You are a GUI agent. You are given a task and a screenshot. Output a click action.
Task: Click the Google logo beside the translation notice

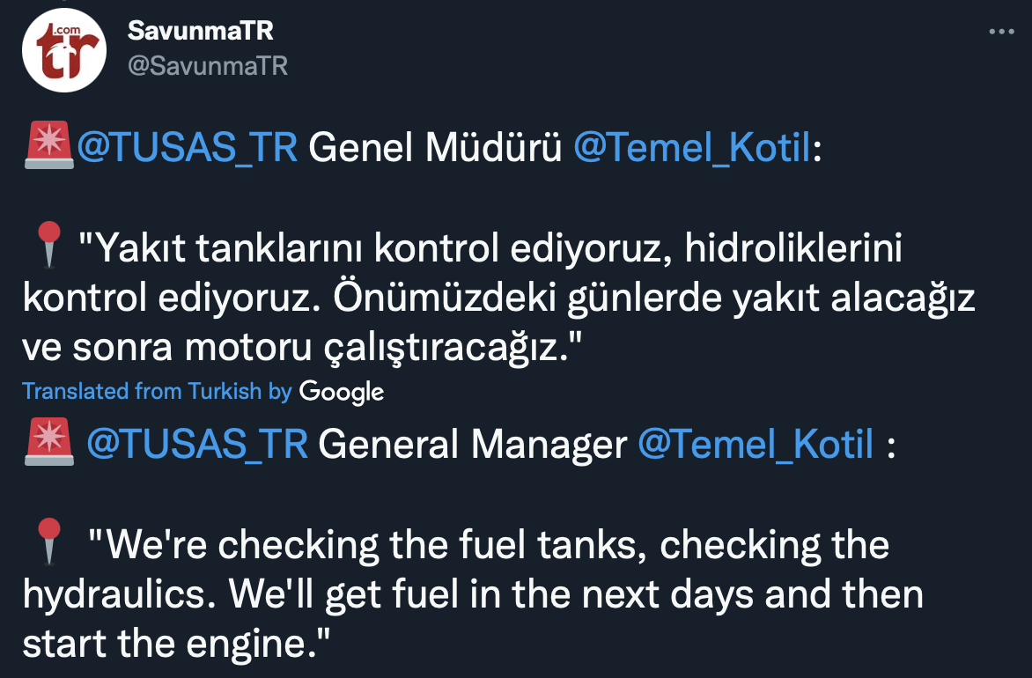(342, 390)
